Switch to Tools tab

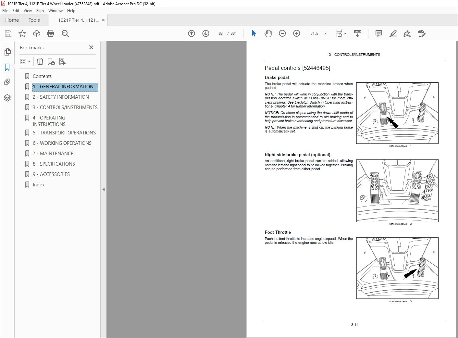[x=34, y=20]
